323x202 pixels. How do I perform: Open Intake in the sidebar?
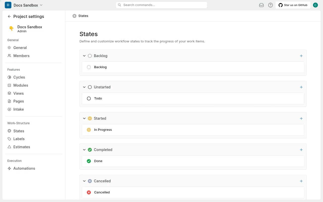click(x=34, y=109)
